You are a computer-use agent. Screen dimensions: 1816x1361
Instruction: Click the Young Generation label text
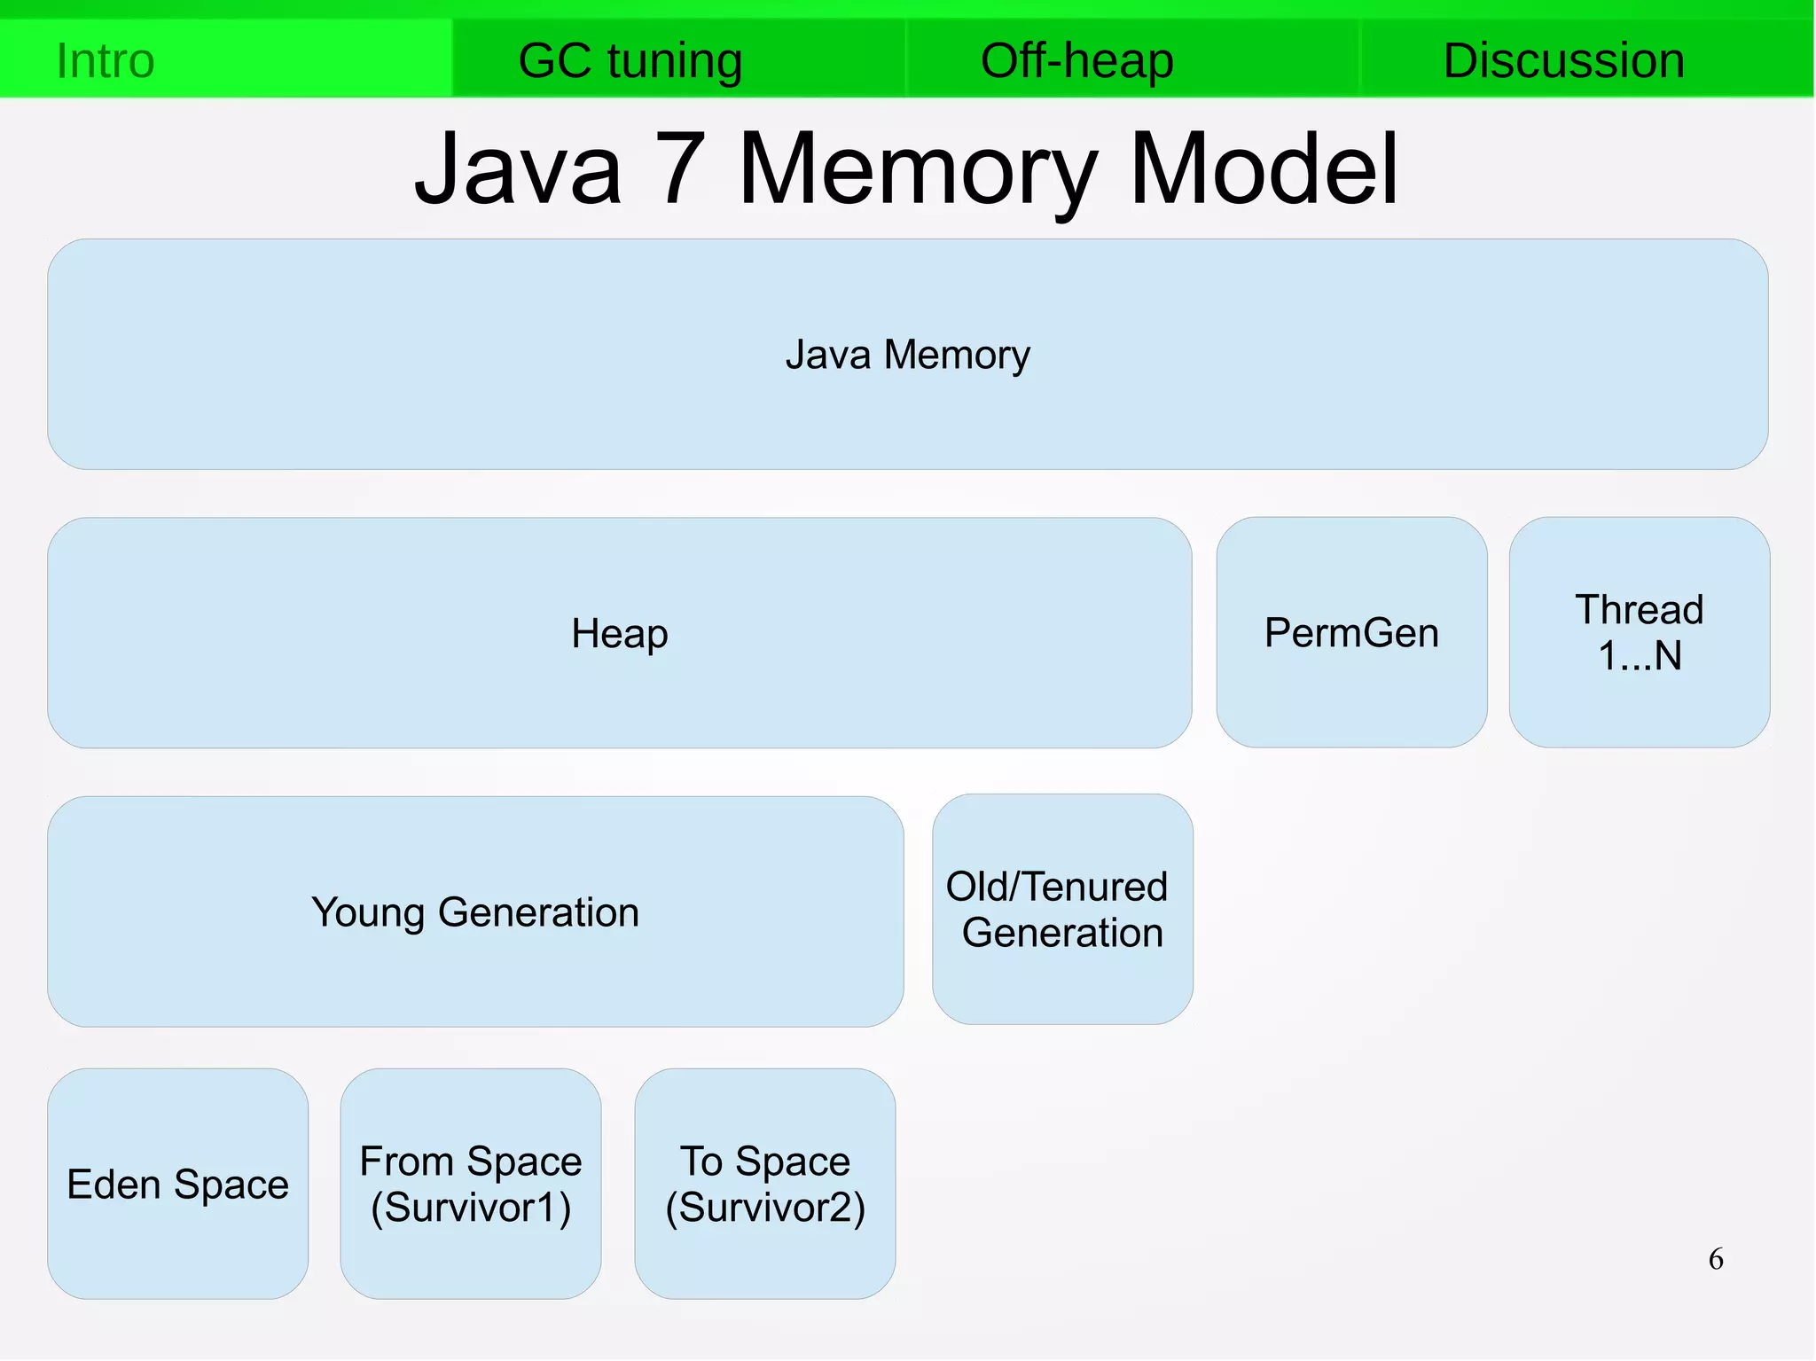[475, 912]
